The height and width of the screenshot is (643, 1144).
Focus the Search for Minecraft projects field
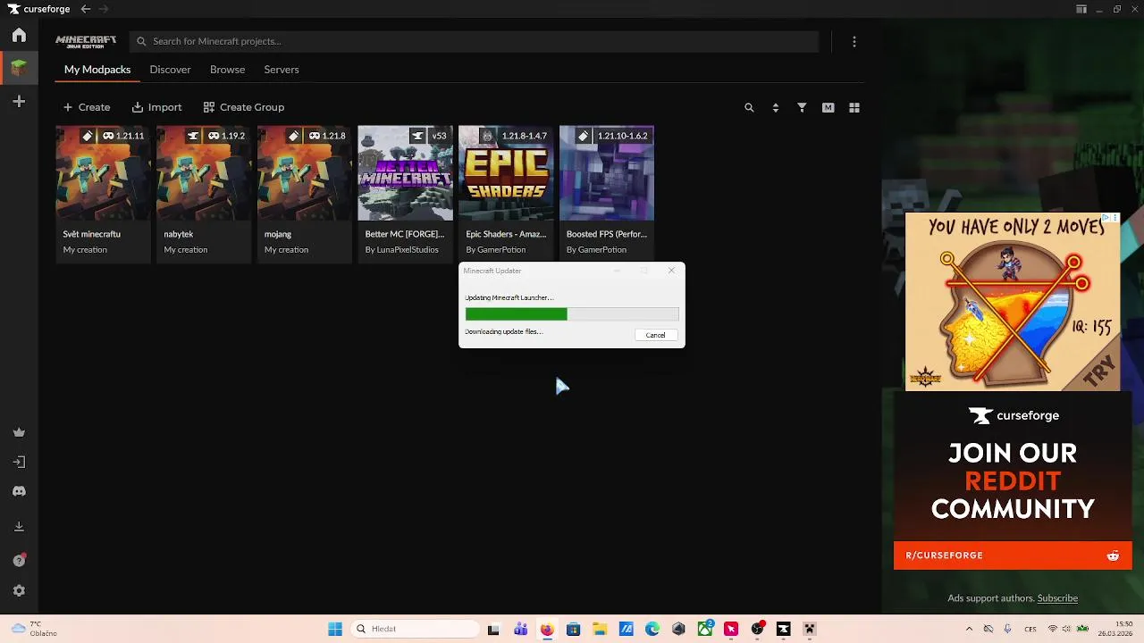point(474,41)
